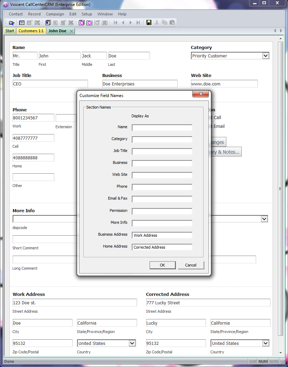Click the Paste clipboard toolbar icon
This screenshot has height=367, width=288.
point(172,23)
